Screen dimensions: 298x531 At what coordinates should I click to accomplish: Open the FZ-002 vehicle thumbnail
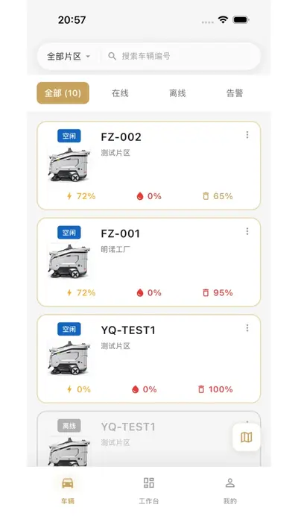pyautogui.click(x=69, y=165)
